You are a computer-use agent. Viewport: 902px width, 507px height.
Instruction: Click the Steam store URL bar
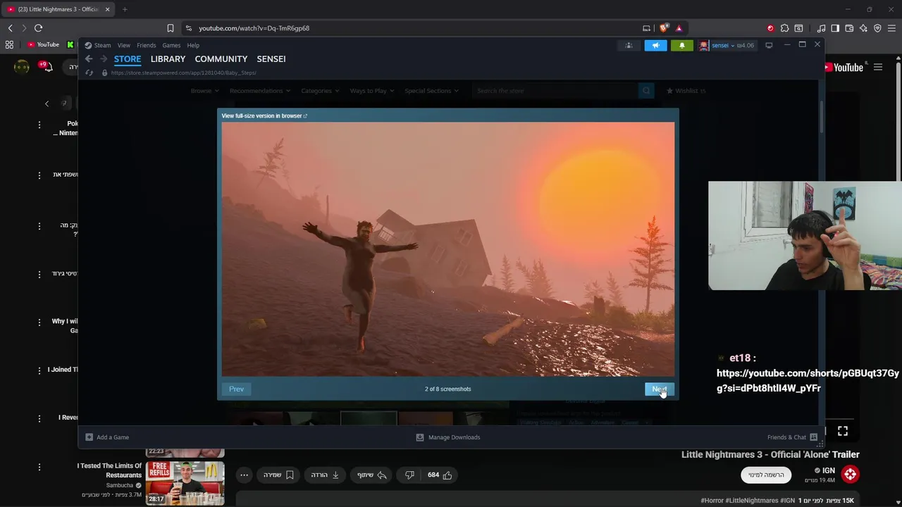183,73
